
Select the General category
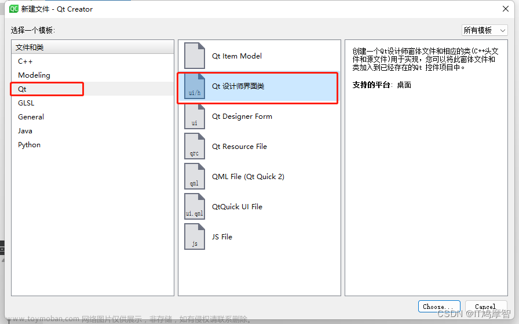[93, 117]
